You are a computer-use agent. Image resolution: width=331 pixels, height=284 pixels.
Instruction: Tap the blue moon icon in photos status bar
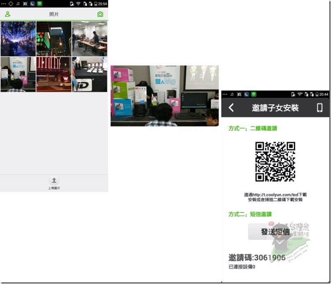coord(33,4)
